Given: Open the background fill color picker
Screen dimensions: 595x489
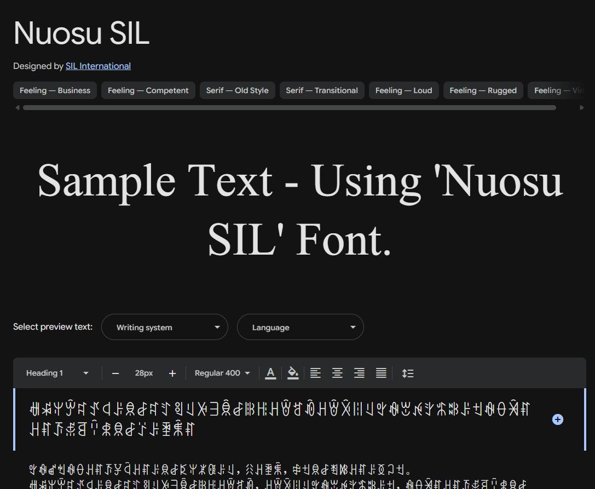Looking at the screenshot, I should pos(293,373).
